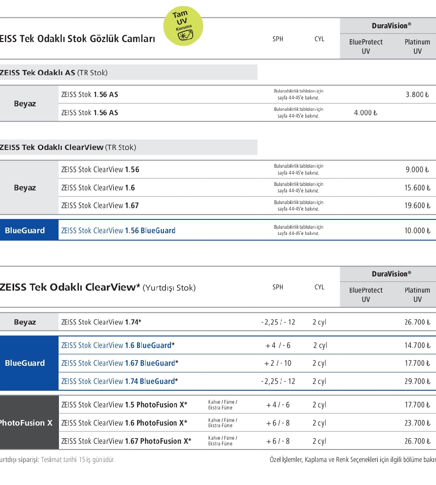Click the green Tam UV Koruma badge
Image resolution: width=436 pixels, height=485 pixels.
(183, 26)
